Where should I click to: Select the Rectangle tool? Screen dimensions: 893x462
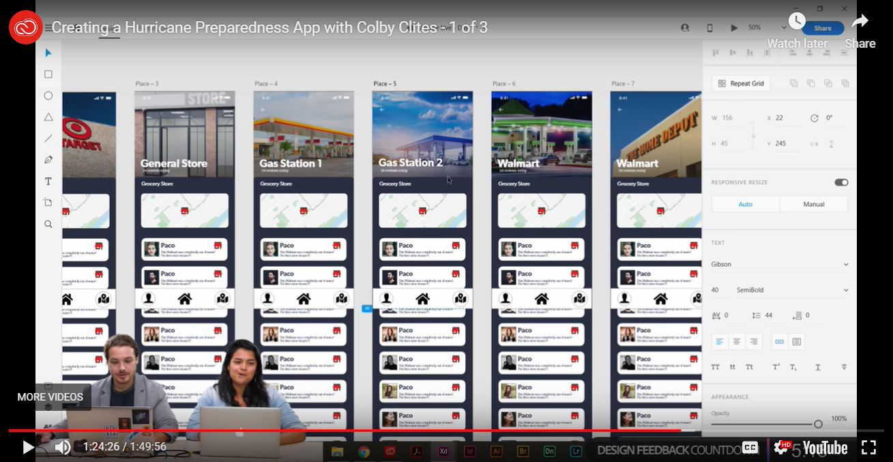48,74
